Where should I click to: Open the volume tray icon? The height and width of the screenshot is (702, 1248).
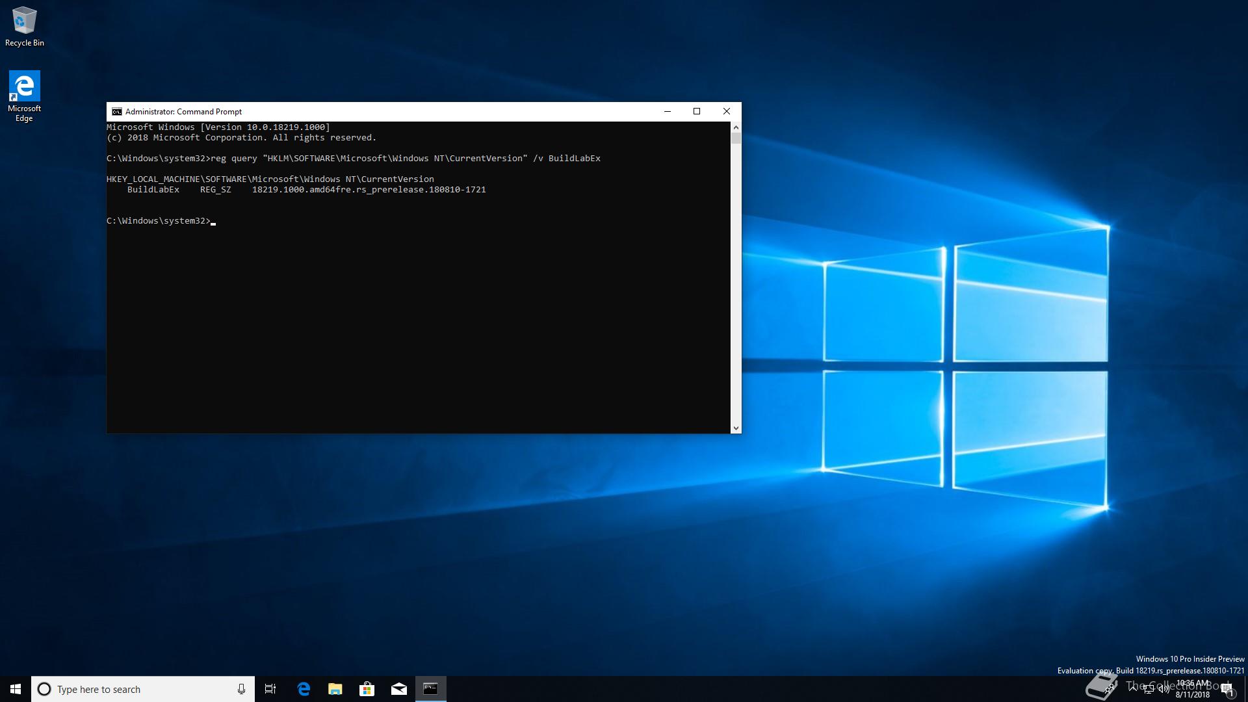(x=1164, y=689)
